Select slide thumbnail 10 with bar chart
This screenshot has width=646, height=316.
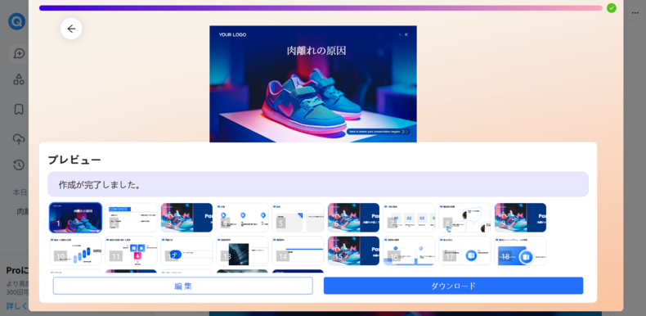75,251
